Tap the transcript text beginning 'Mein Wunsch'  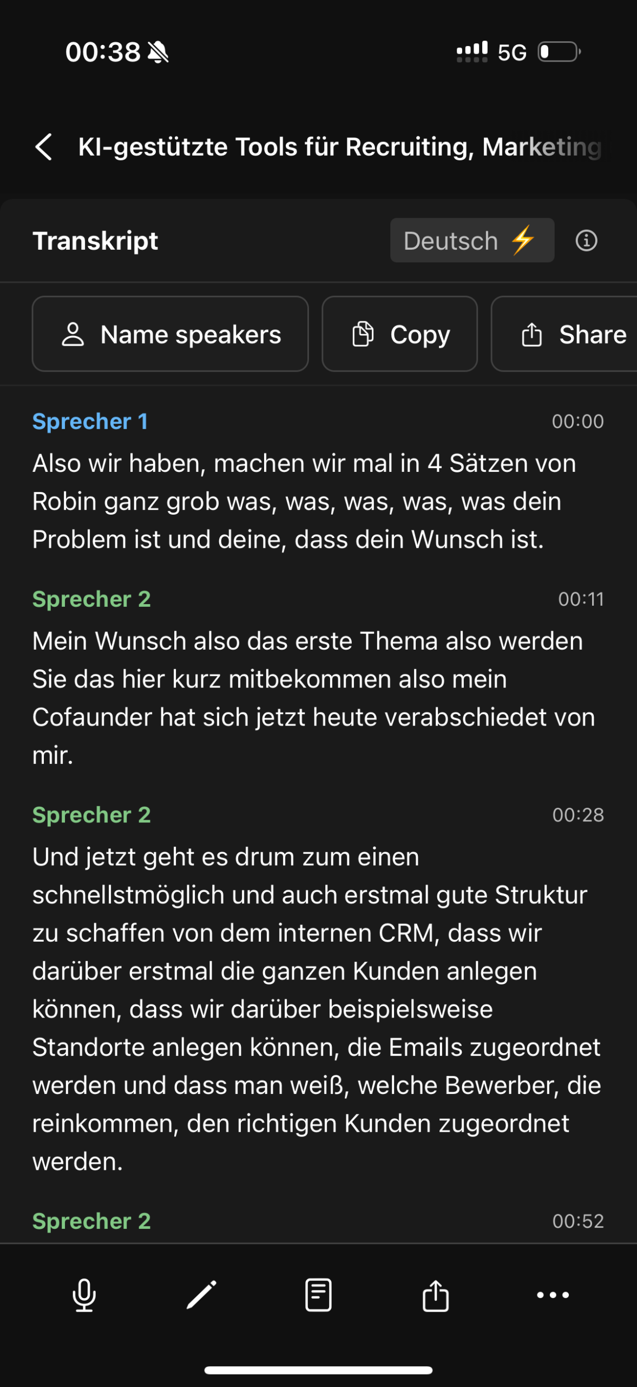[x=314, y=698]
